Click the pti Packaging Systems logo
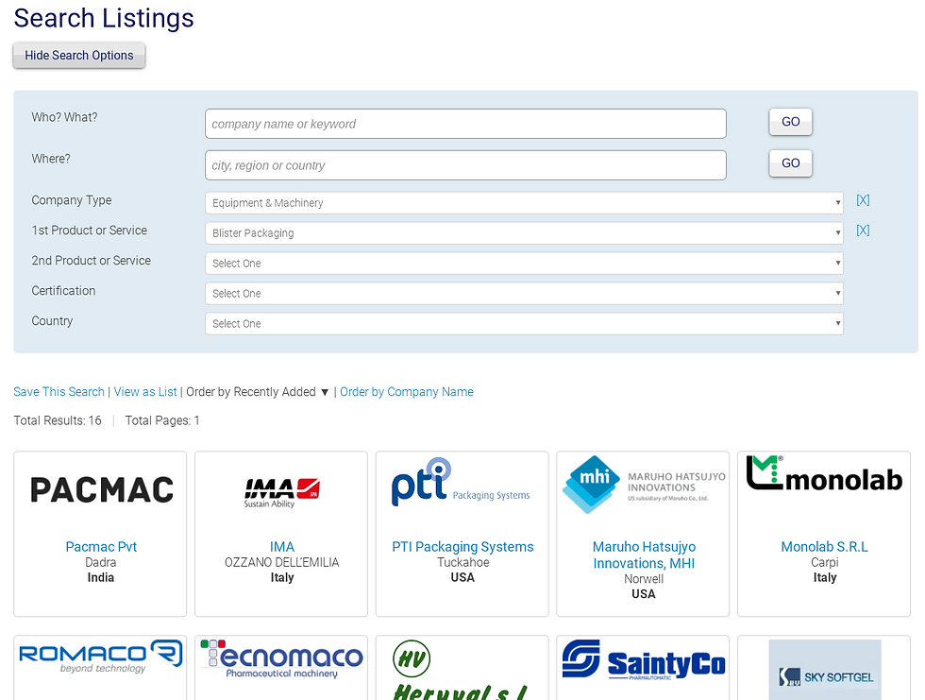The height and width of the screenshot is (700, 925). (x=461, y=482)
